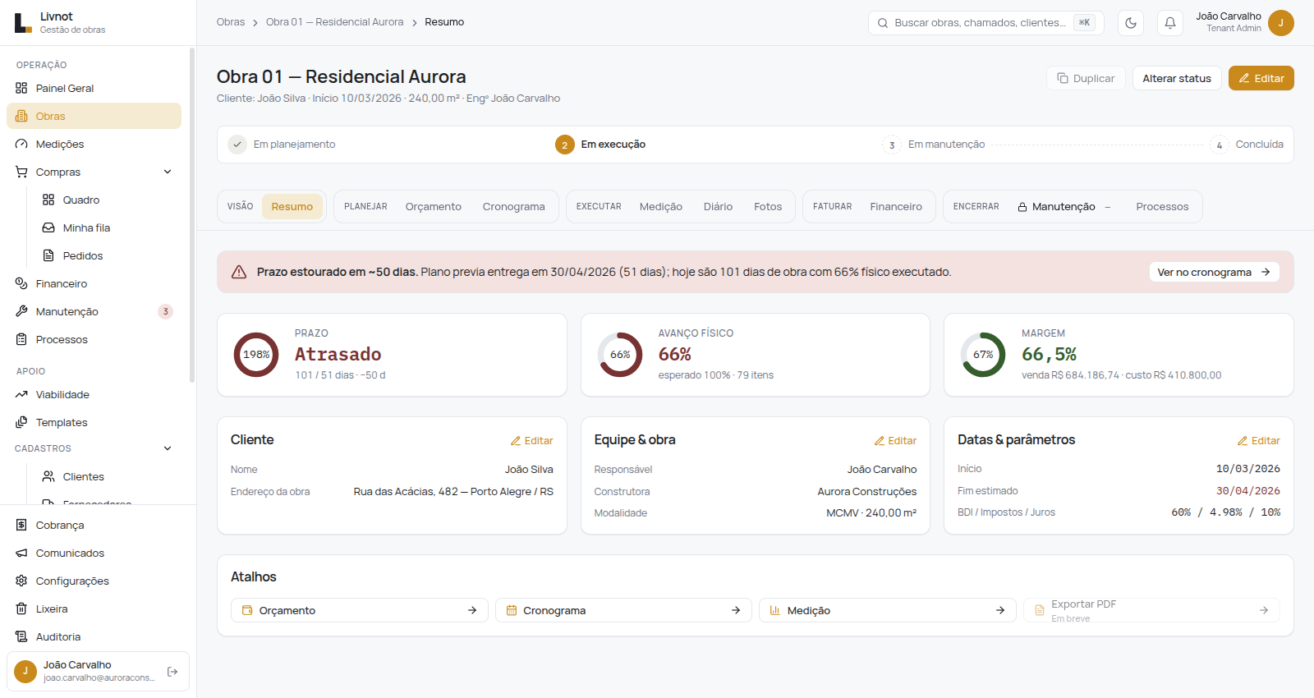This screenshot has width=1314, height=698.
Task: Switch to the Medição tab
Action: [x=661, y=206]
